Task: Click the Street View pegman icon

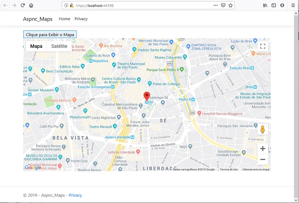Action: coord(262,129)
